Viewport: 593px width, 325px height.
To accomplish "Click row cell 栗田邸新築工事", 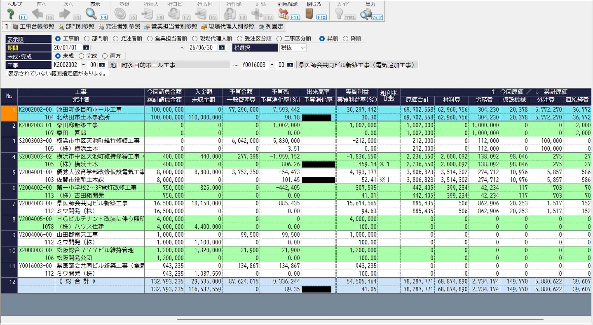I will [x=100, y=125].
